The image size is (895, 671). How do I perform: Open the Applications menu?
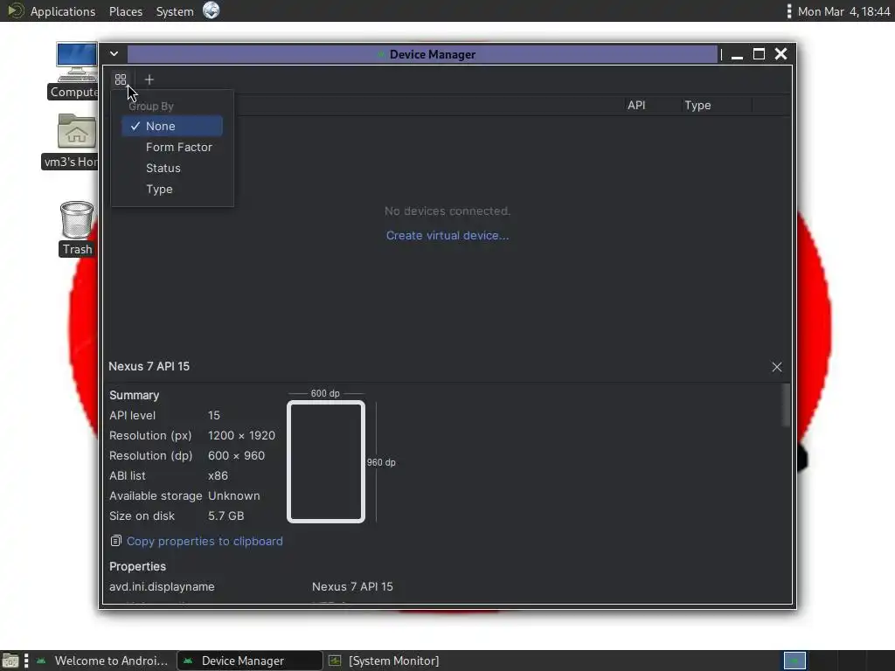[63, 11]
